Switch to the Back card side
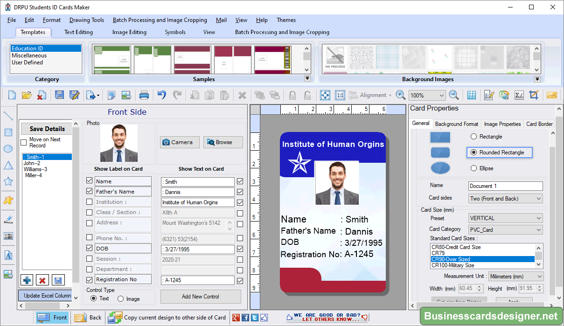The height and width of the screenshot is (326, 564). 88,318
